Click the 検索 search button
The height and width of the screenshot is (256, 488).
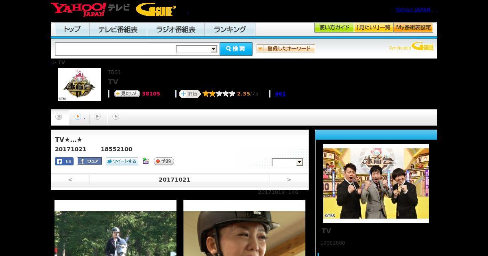(236, 49)
